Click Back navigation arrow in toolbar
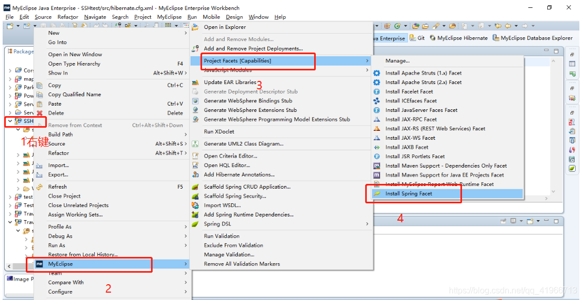 [508, 26]
